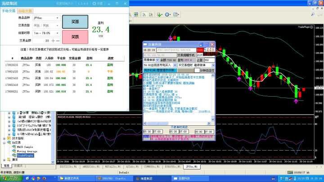The height and width of the screenshot is (182, 324).
Task: Click the 交易金额 amount input field
Action: pos(40,41)
